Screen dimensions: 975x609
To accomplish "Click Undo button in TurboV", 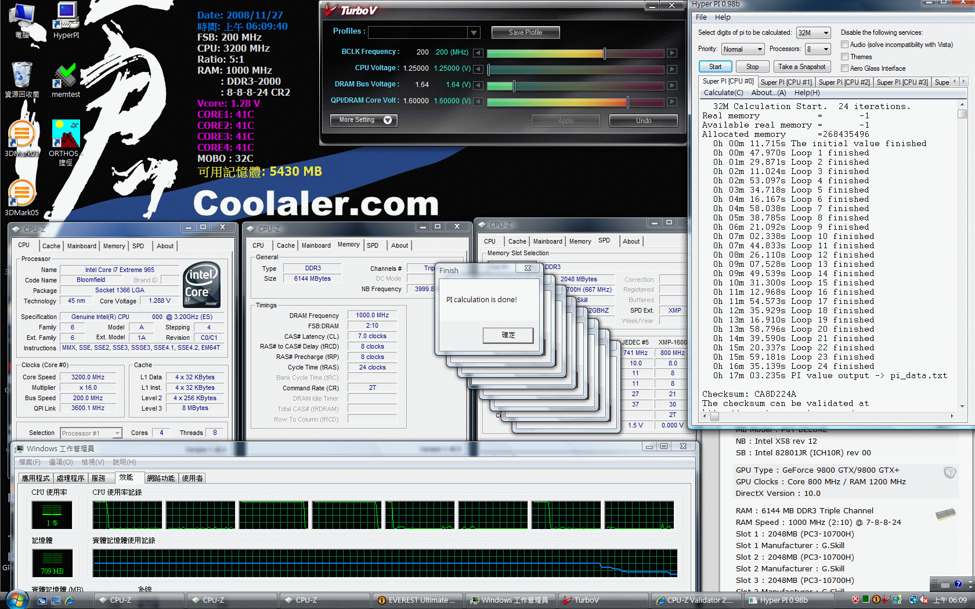I will 644,121.
